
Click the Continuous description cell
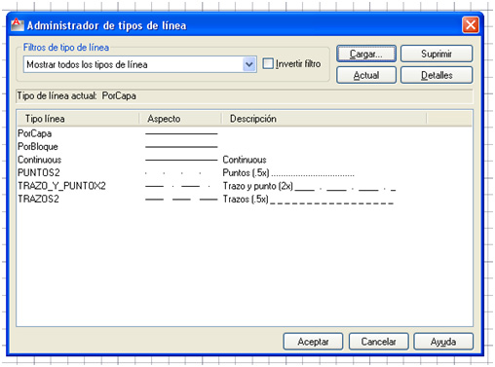[x=245, y=160]
